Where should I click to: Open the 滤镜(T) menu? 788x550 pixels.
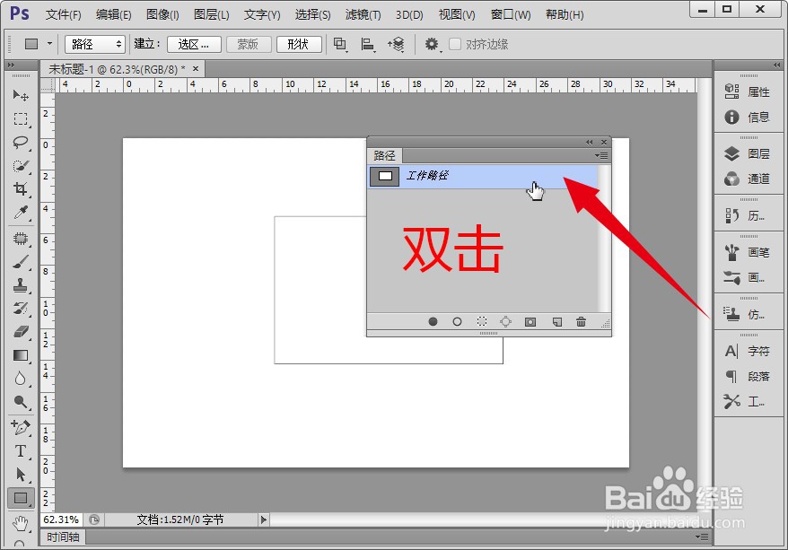tap(363, 14)
